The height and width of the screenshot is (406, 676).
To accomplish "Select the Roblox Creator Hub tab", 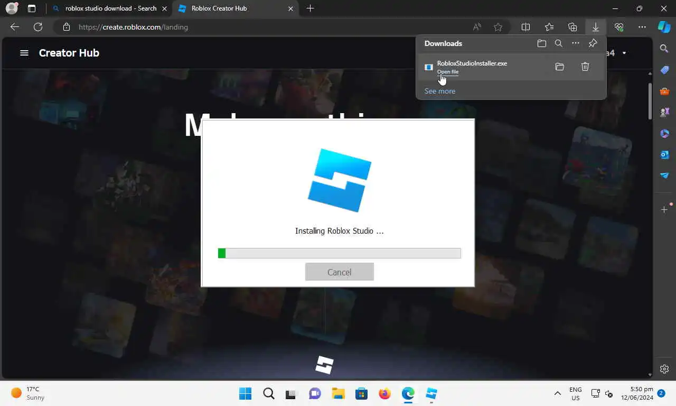I will point(235,8).
